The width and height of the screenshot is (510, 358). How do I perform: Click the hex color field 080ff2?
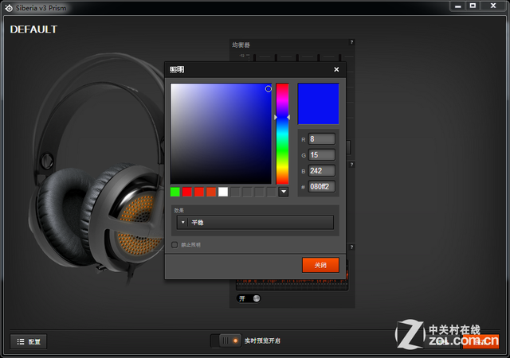[x=321, y=187]
